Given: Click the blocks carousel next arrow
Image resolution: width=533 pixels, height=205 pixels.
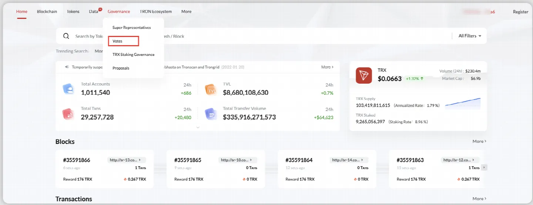Looking at the screenshot, I should [484, 168].
